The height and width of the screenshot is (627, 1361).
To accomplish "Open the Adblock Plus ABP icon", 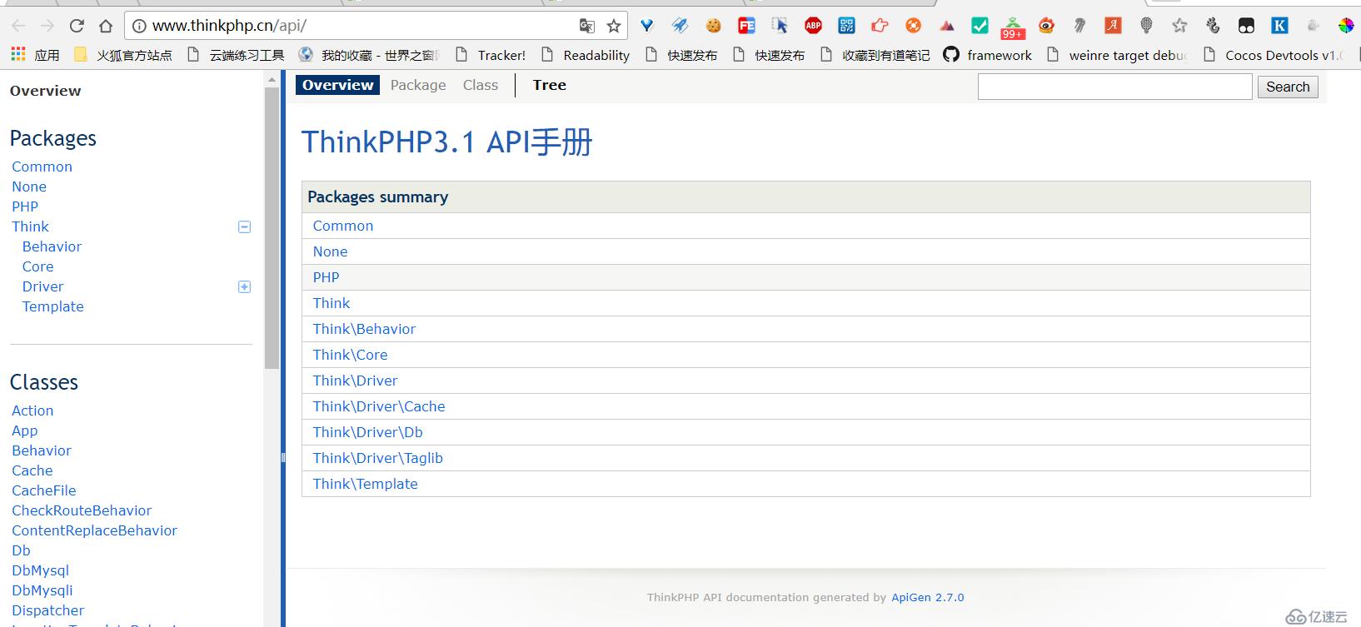I will pos(814,26).
